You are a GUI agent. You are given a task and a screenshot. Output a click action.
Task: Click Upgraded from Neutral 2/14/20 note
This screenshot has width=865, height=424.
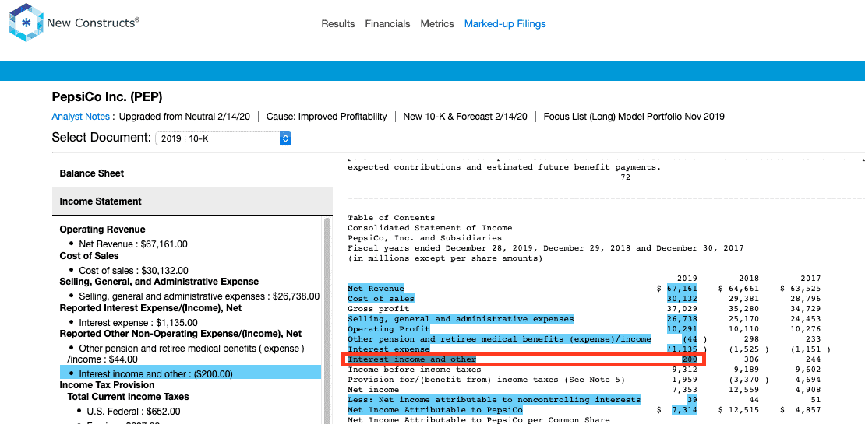(x=185, y=117)
